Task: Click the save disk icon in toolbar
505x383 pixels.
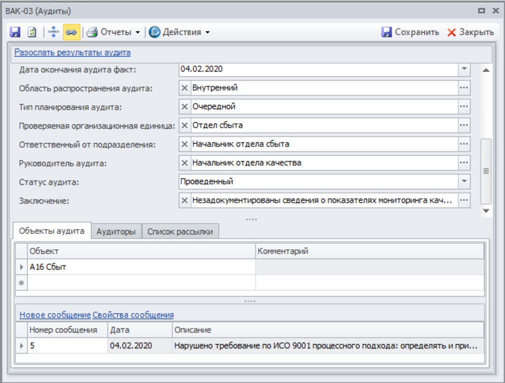Action: tap(16, 32)
